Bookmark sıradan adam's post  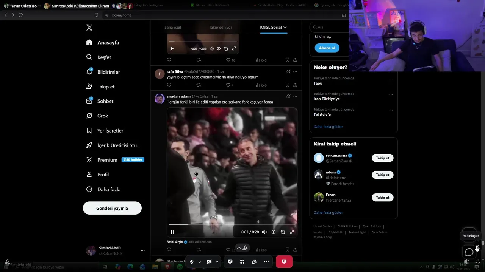(288, 250)
